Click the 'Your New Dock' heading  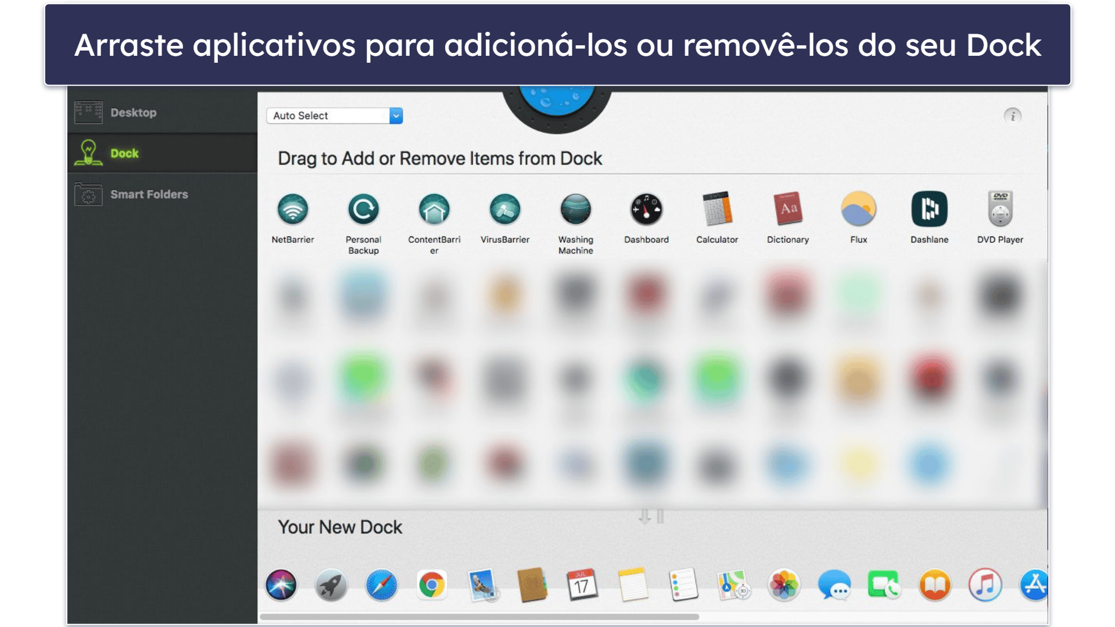(x=340, y=527)
